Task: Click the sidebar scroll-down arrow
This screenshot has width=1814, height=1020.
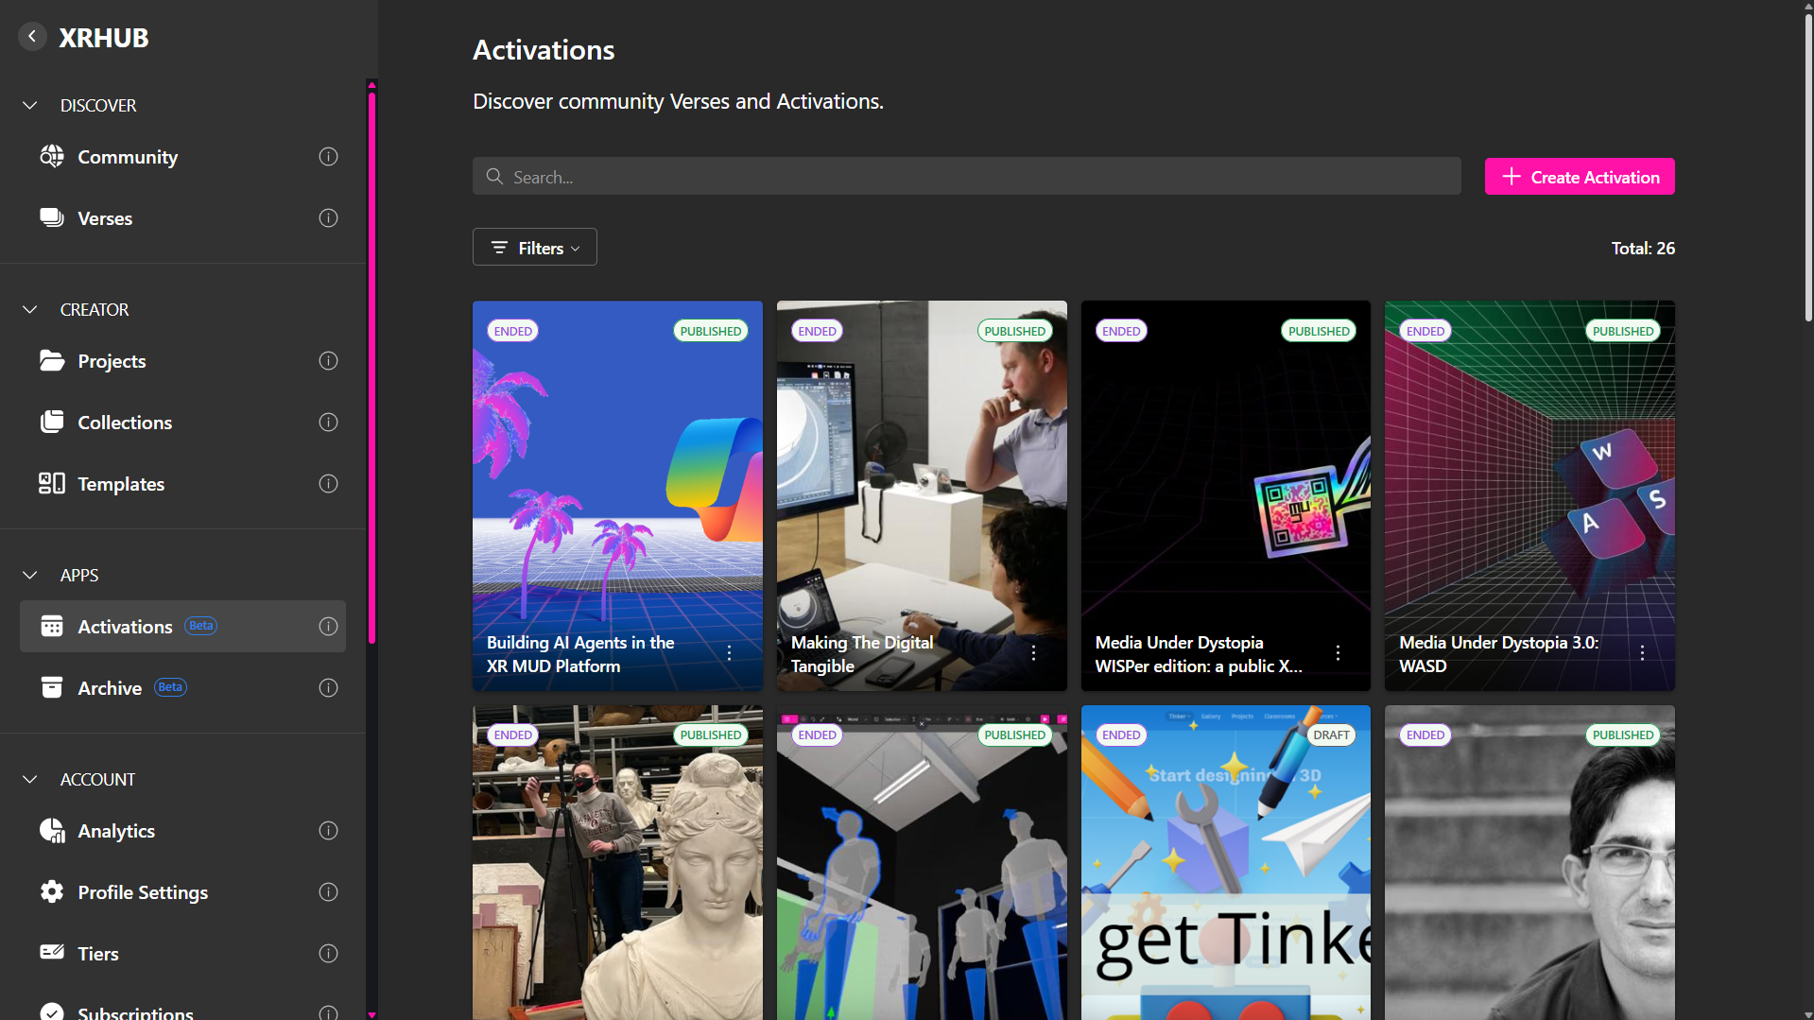Action: click(371, 1014)
